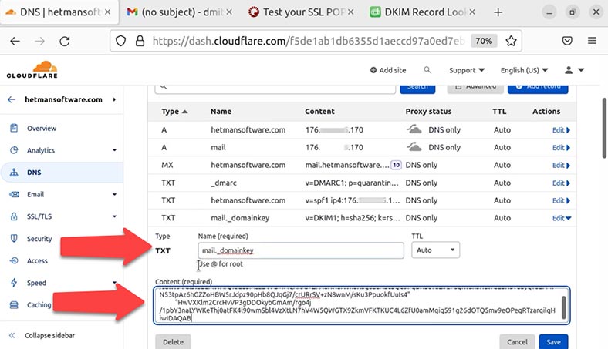Image resolution: width=608 pixels, height=349 pixels.
Task: Click the MX priority 10 badge
Action: point(396,165)
